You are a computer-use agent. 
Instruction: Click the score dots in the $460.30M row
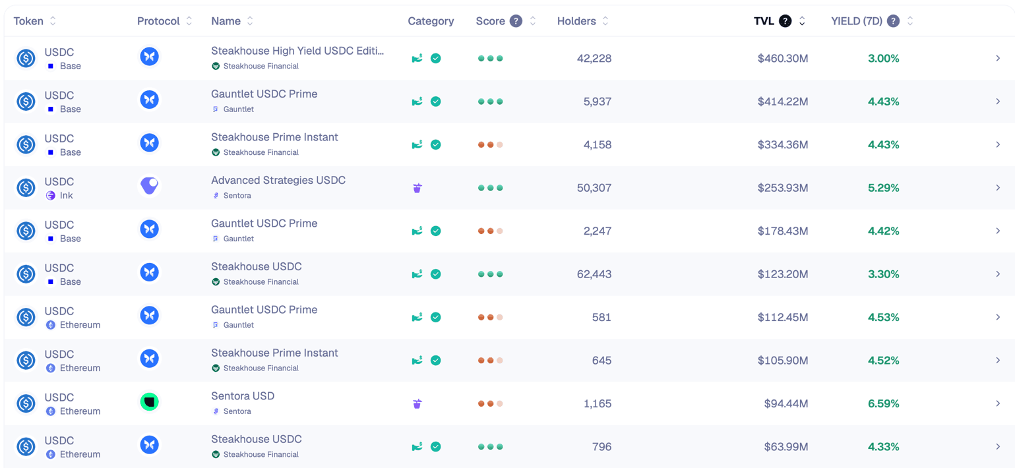[x=490, y=59]
